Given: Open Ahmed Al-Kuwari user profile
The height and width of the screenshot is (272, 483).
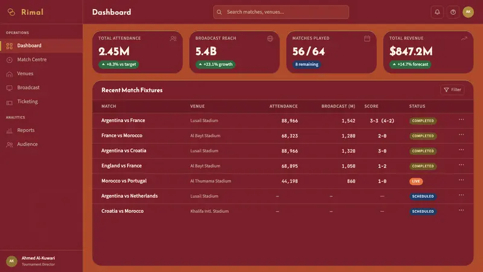Looking at the screenshot, I should 41,261.
